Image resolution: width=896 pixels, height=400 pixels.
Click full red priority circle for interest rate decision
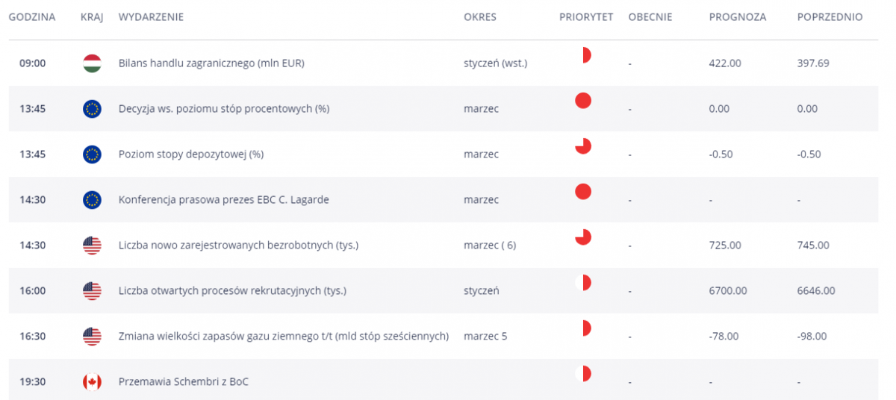583,101
